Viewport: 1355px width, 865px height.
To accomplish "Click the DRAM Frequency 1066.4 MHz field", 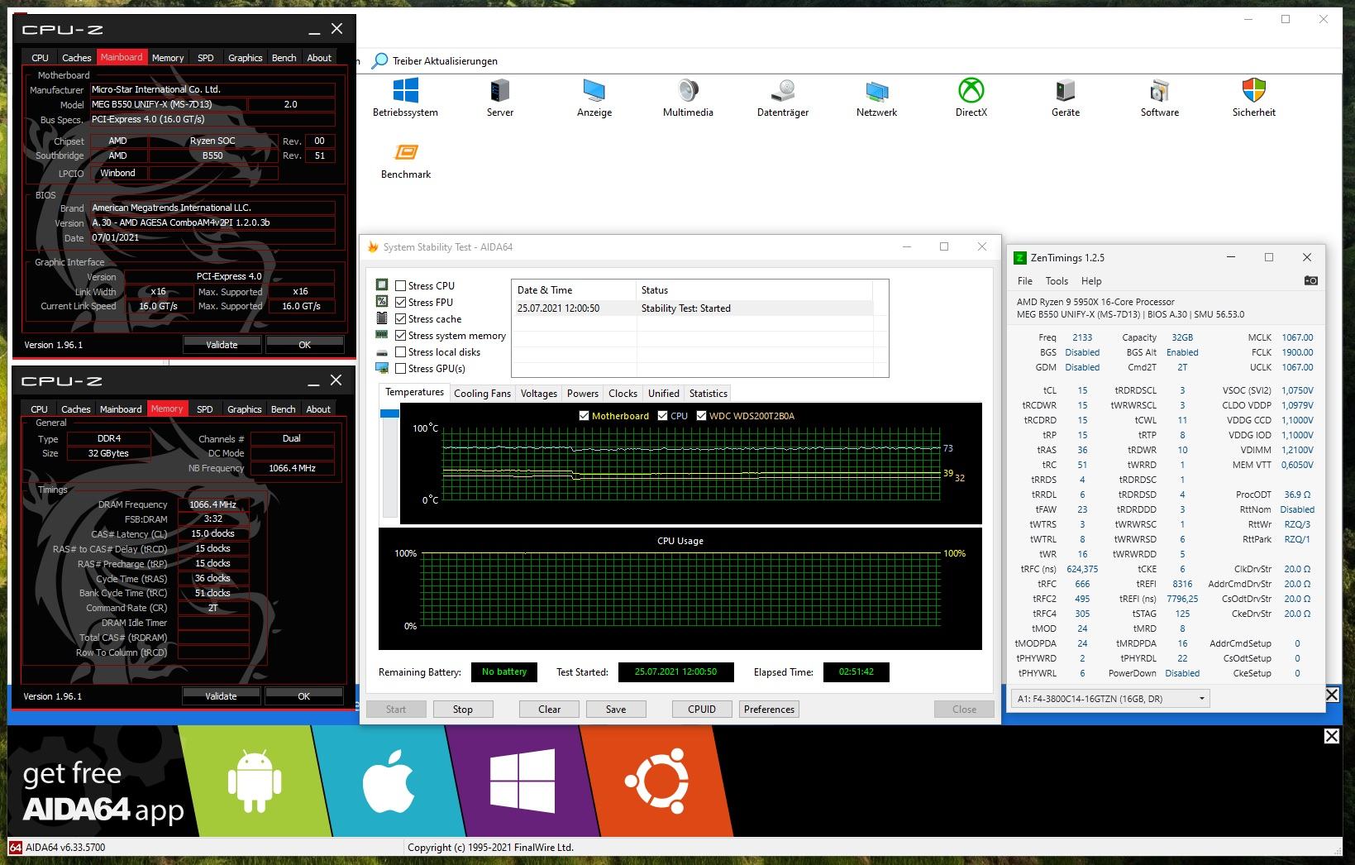I will pos(212,504).
